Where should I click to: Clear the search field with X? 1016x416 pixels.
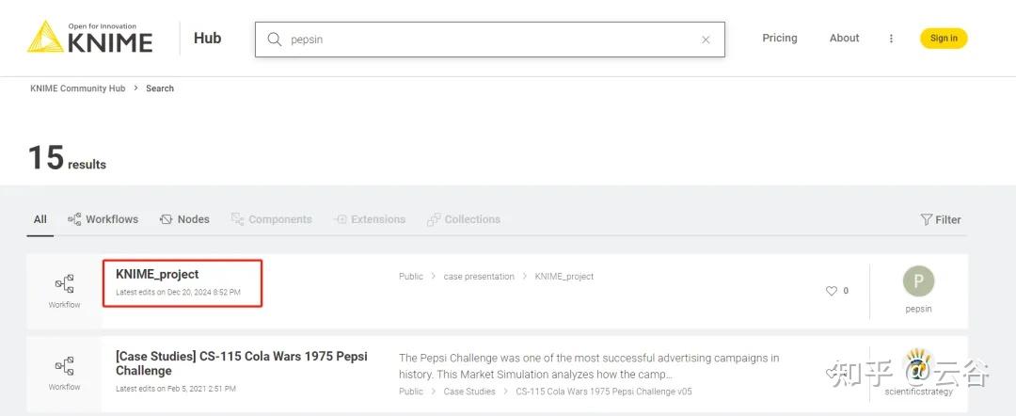point(706,40)
